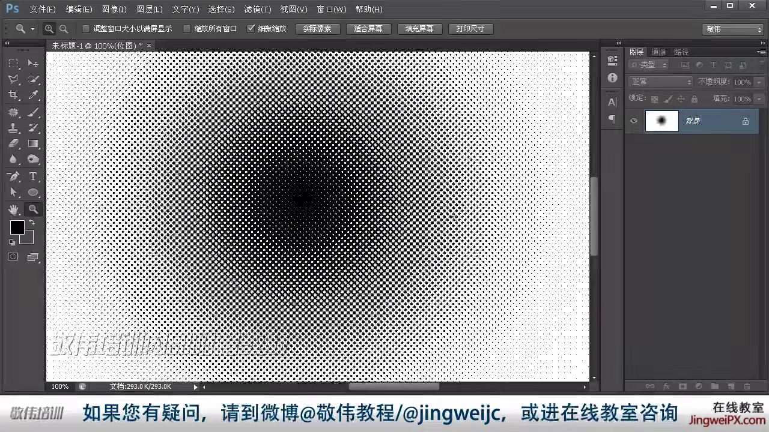The image size is (769, 432).
Task: Select the Hand tool
Action: [x=13, y=209]
